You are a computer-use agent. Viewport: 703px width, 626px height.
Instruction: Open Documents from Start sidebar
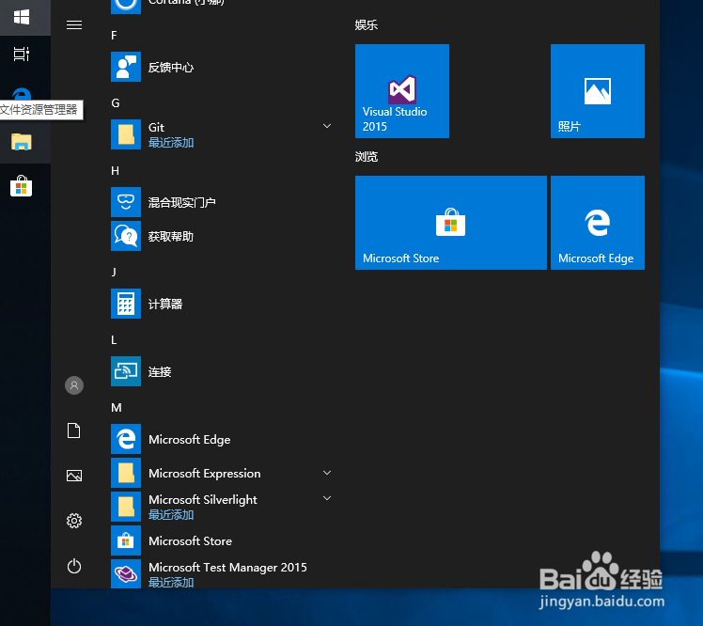(74, 430)
